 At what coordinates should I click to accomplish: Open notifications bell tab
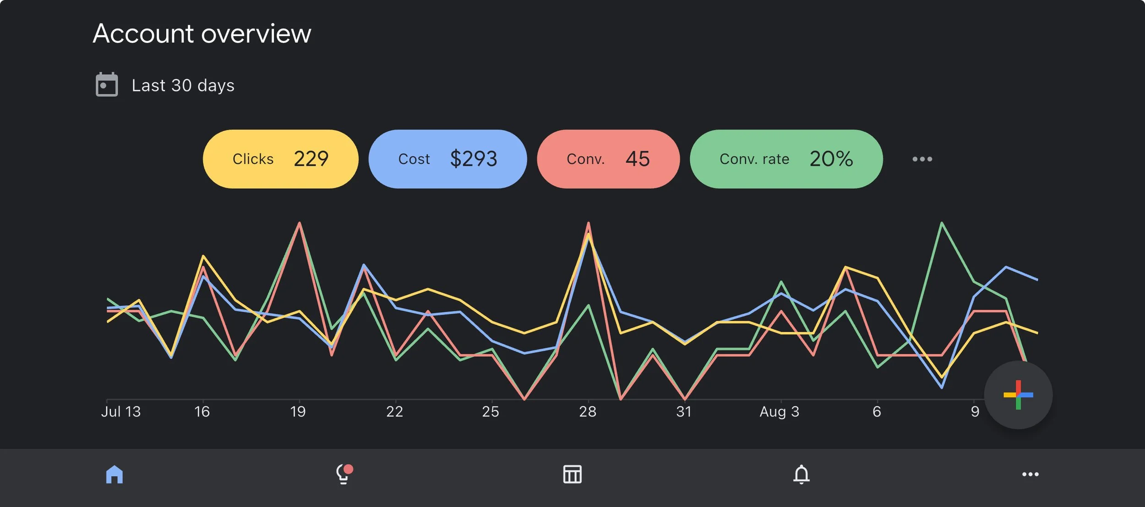801,475
